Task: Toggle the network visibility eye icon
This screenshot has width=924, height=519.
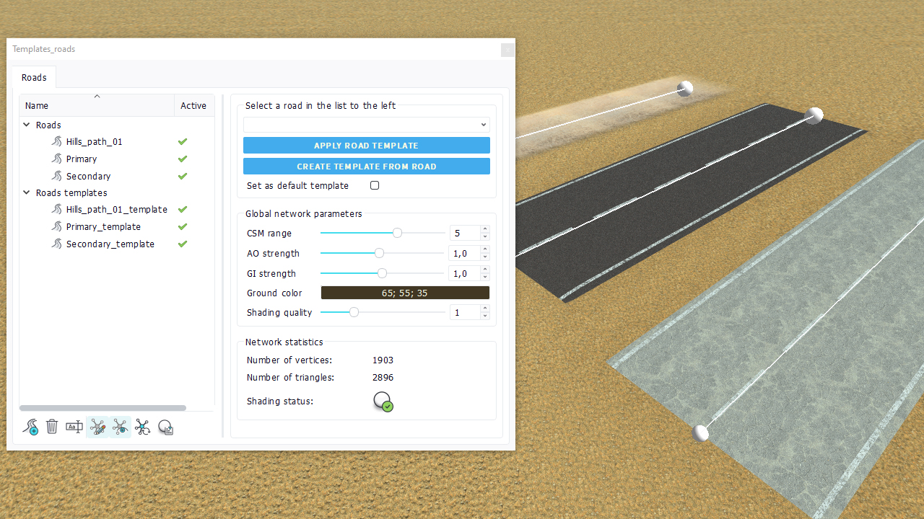Action: pyautogui.click(x=120, y=427)
